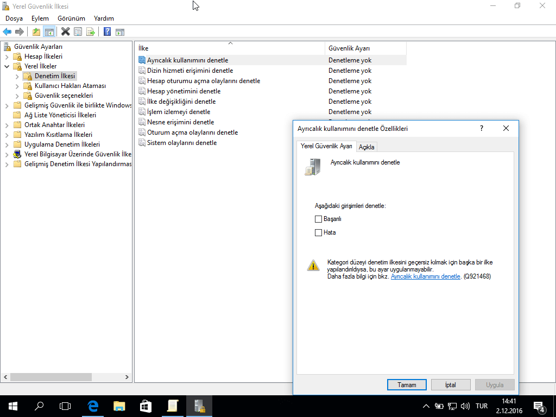
Task: Open Properties via the toolbar icon
Action: pos(78,32)
